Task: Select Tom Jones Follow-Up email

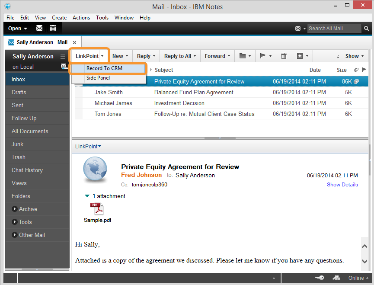Action: tap(221, 114)
